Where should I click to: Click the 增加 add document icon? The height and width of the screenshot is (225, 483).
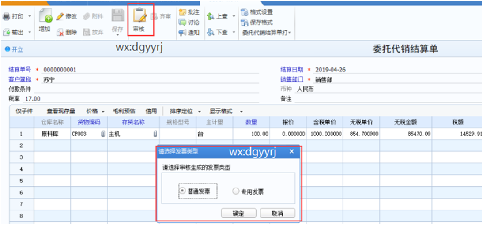45,16
